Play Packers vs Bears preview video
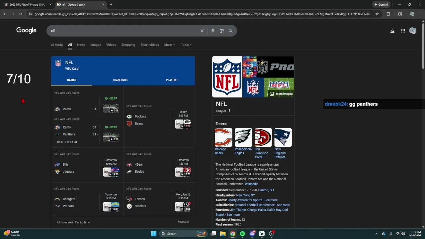Screen dimensions: 425x239 [x=183, y=124]
